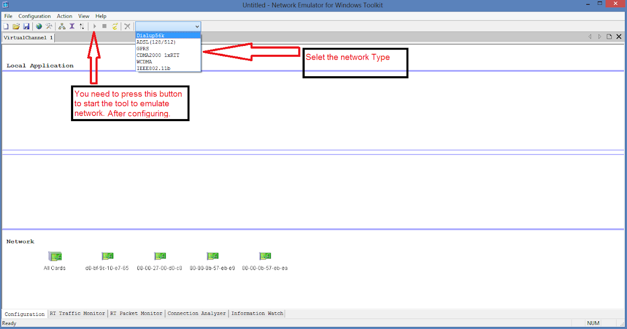Click the hourglass X toolbar icon

point(72,26)
